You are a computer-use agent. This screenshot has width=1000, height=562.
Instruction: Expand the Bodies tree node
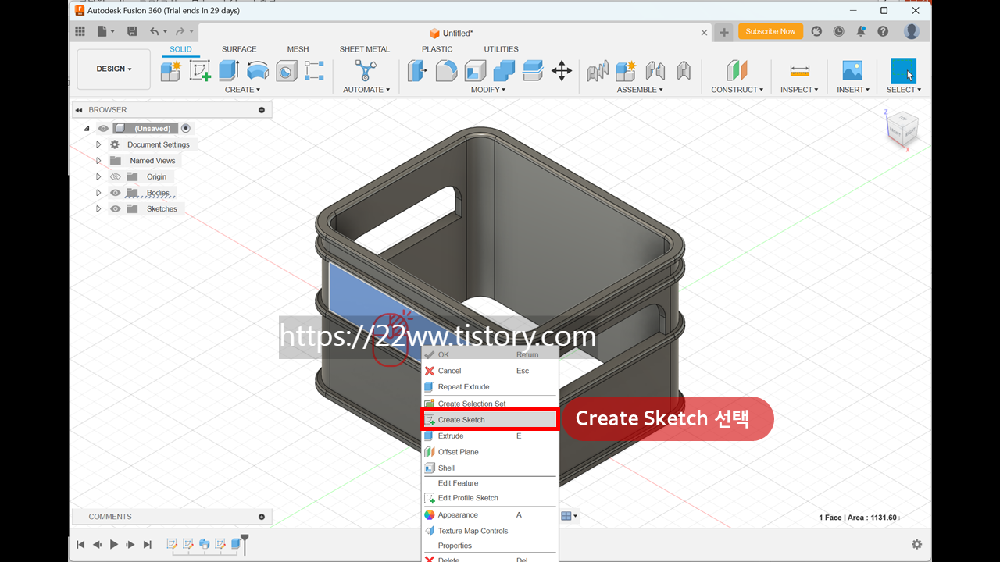click(x=98, y=193)
